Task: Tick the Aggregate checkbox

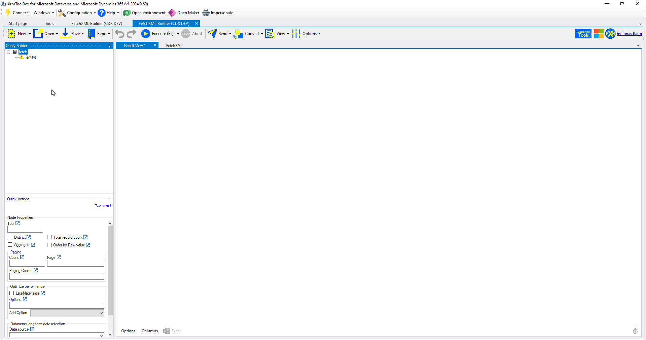Action: click(x=10, y=245)
